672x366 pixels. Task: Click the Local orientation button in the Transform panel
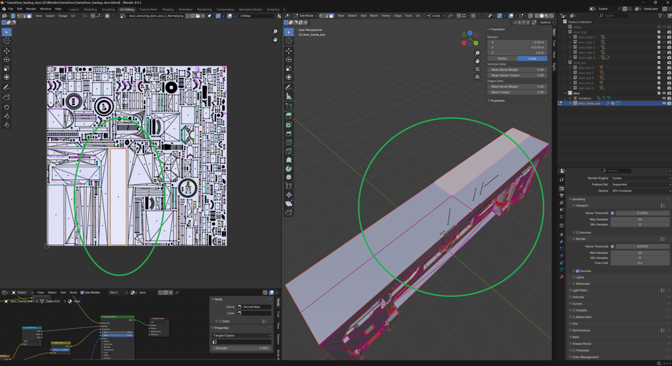[x=532, y=58]
